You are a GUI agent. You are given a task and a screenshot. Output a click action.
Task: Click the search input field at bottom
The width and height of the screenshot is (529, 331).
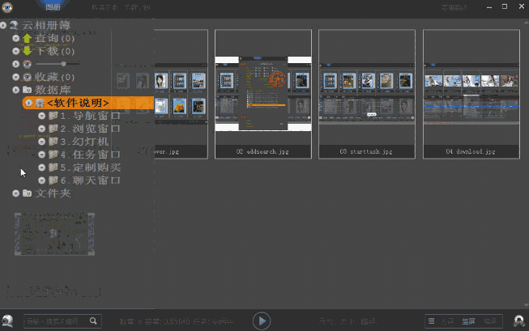tap(55, 321)
